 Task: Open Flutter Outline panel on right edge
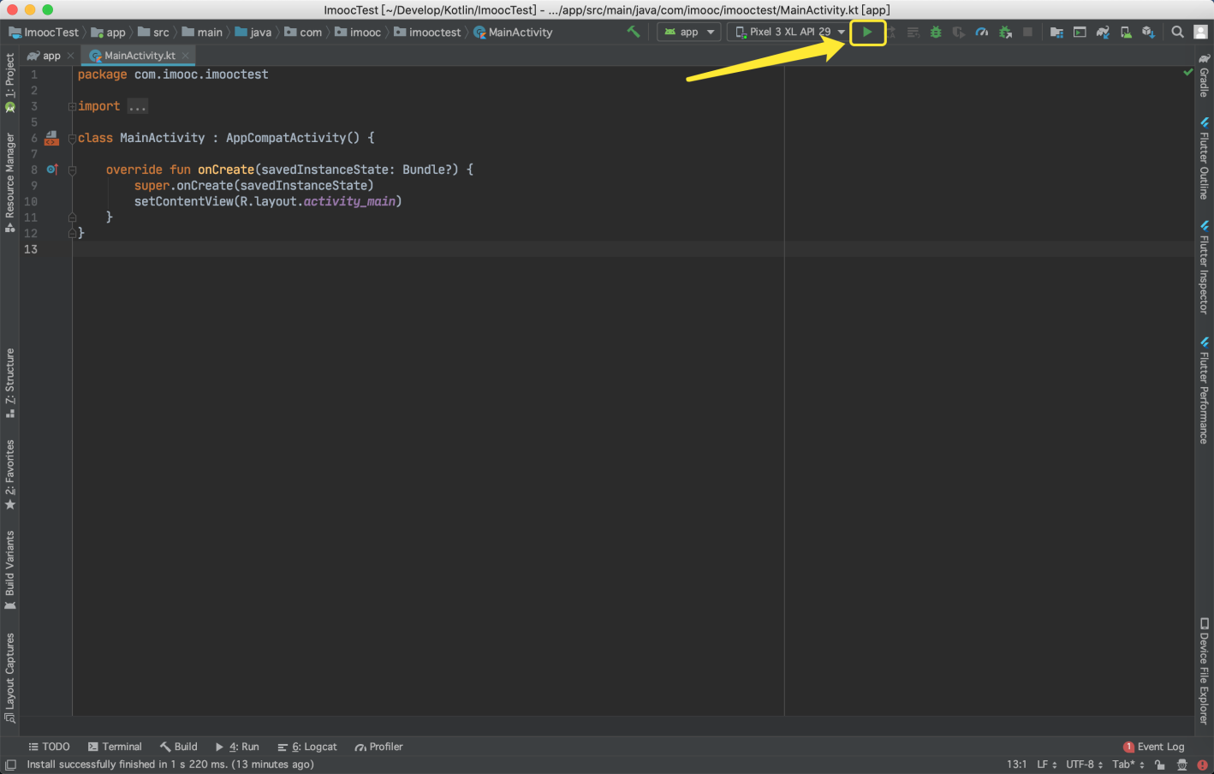point(1204,158)
